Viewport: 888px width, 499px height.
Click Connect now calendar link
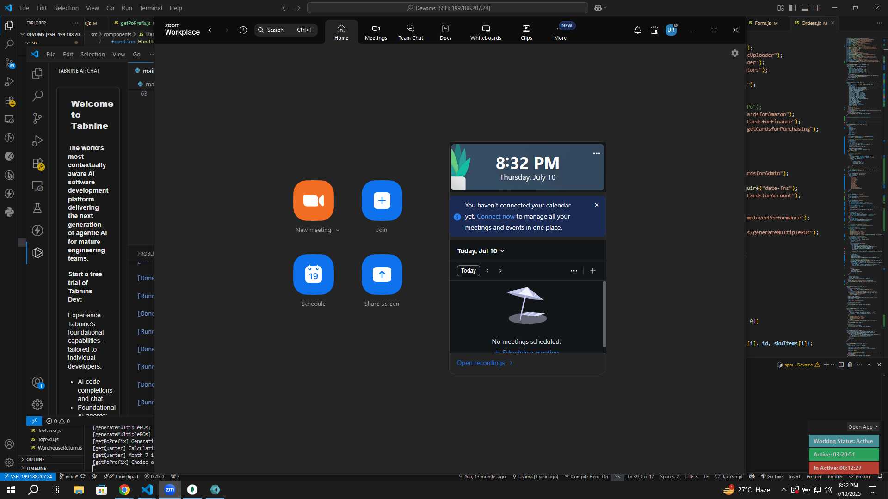[x=495, y=216]
